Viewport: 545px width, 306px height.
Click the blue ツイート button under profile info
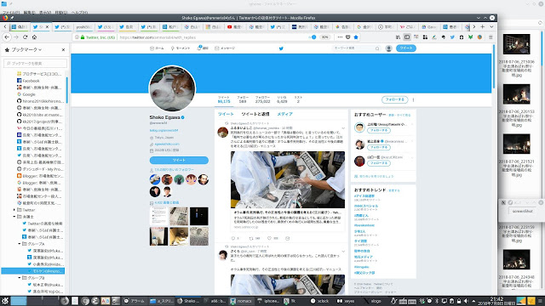(179, 161)
